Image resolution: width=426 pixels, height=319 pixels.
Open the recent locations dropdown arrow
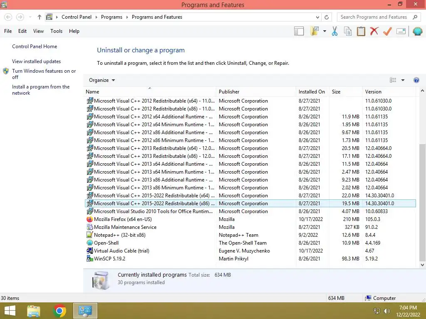click(x=30, y=17)
